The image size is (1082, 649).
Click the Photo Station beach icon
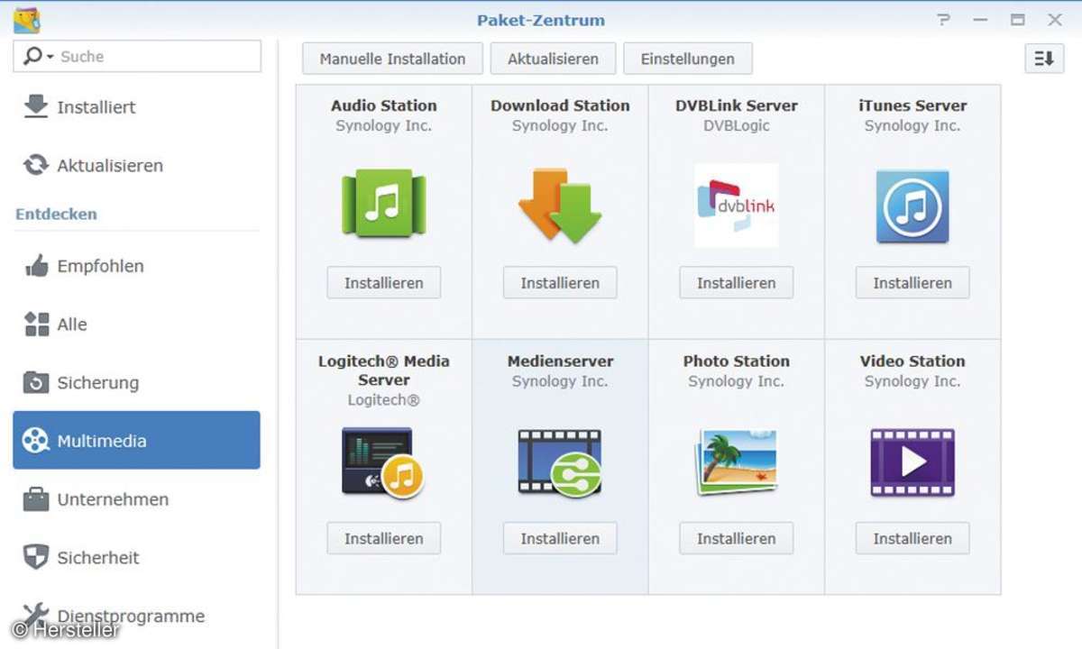736,462
